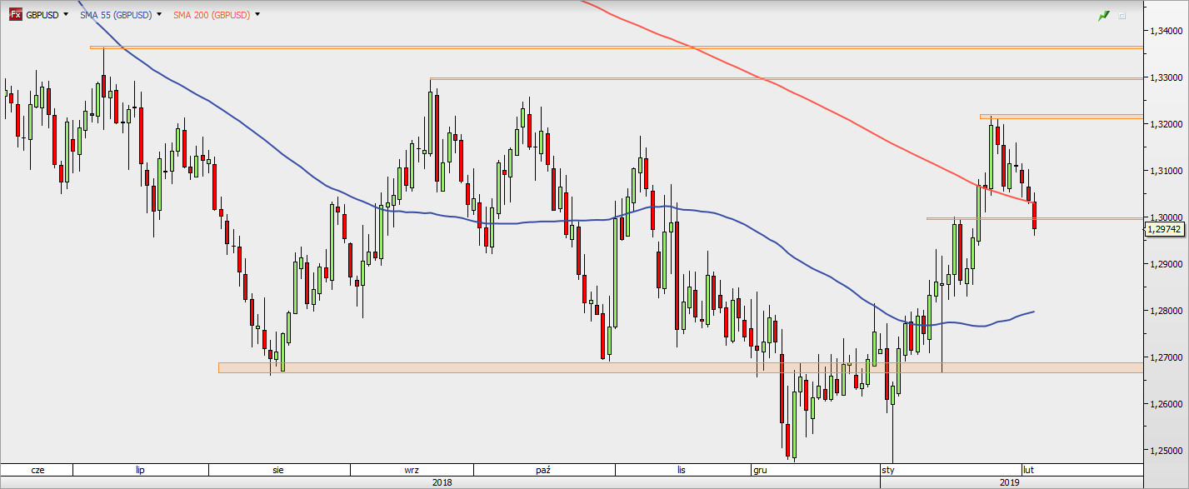
Task: Click the 1,28000 price axis label
Action: pos(1167,311)
